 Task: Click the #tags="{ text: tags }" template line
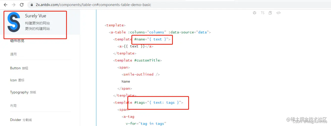pos(148,103)
